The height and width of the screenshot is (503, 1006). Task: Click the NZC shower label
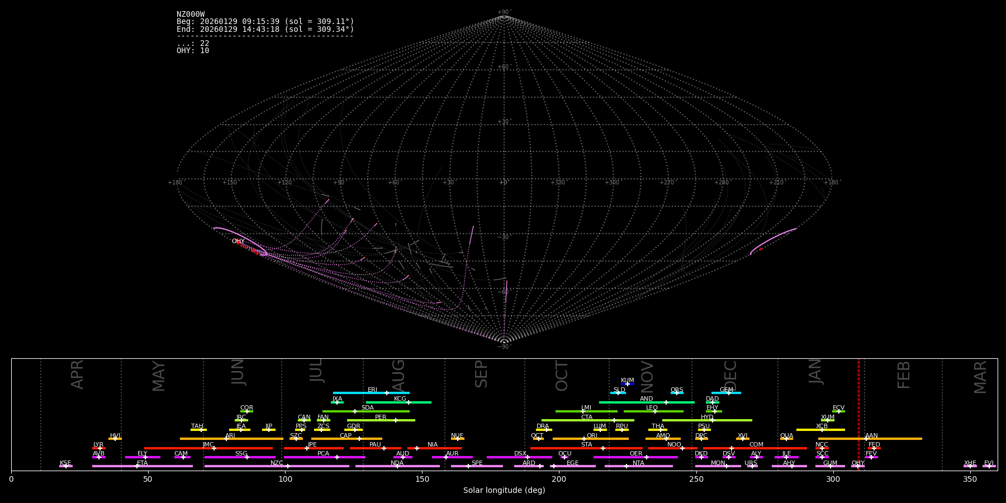[x=277, y=463]
